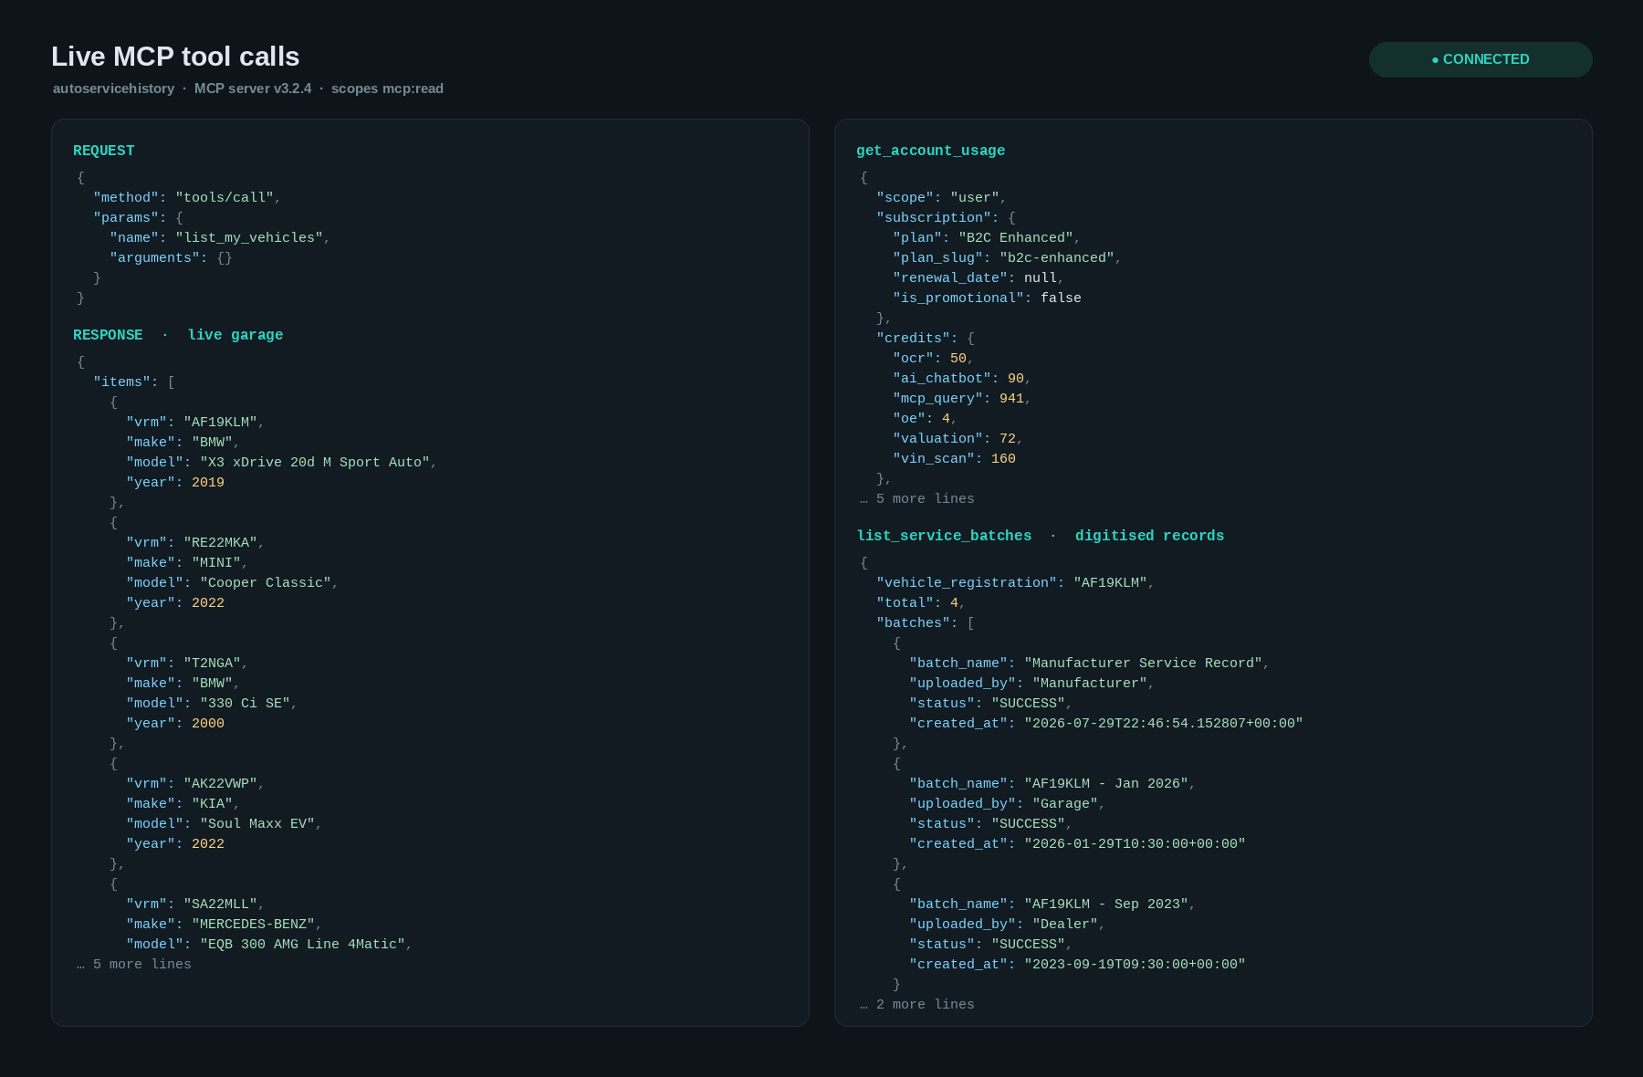The height and width of the screenshot is (1077, 1643).
Task: Click the vrm value "T2NGA"
Action: pyautogui.click(x=212, y=664)
